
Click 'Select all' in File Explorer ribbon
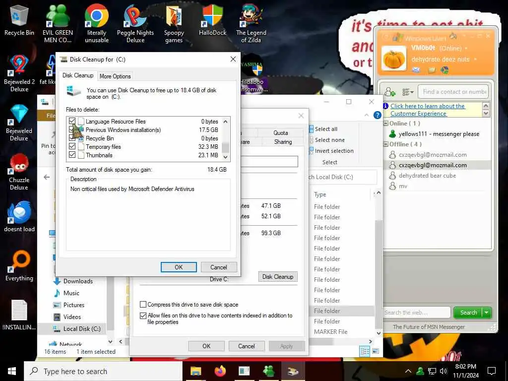tap(323, 129)
